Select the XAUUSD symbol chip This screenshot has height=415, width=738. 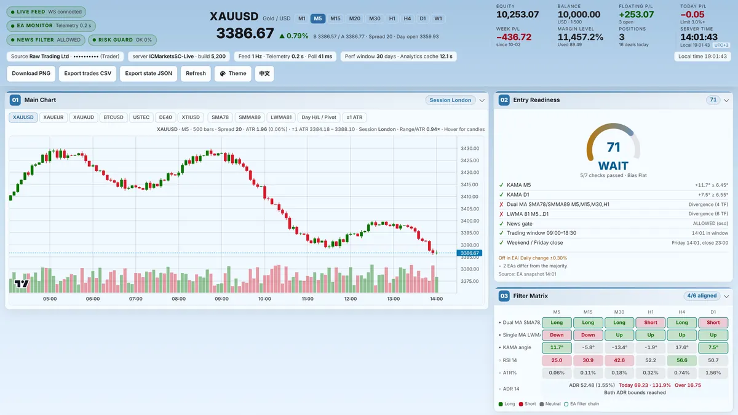pos(23,117)
